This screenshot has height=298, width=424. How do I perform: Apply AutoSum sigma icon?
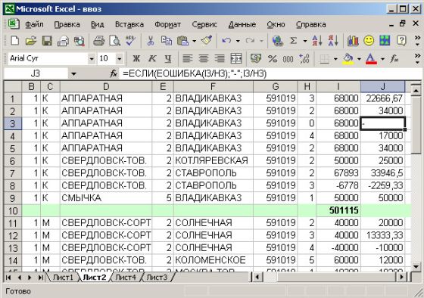(293, 41)
